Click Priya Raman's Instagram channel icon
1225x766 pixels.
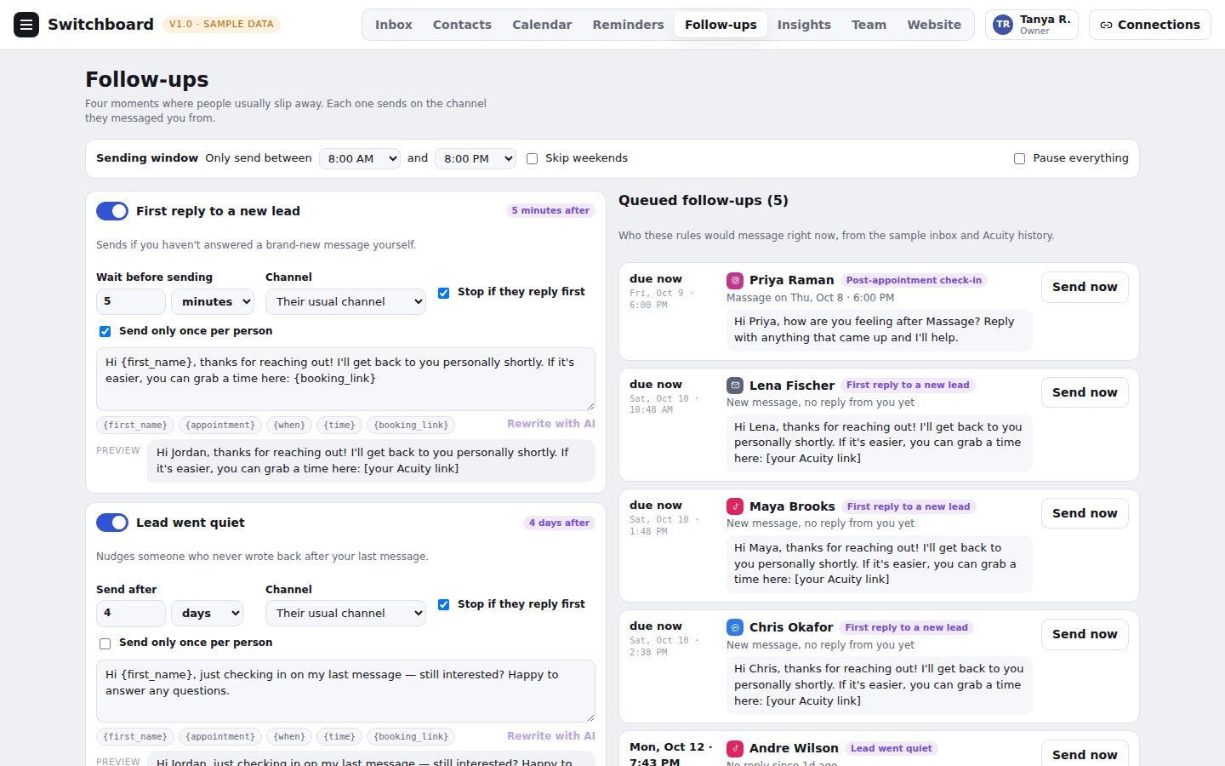click(735, 280)
